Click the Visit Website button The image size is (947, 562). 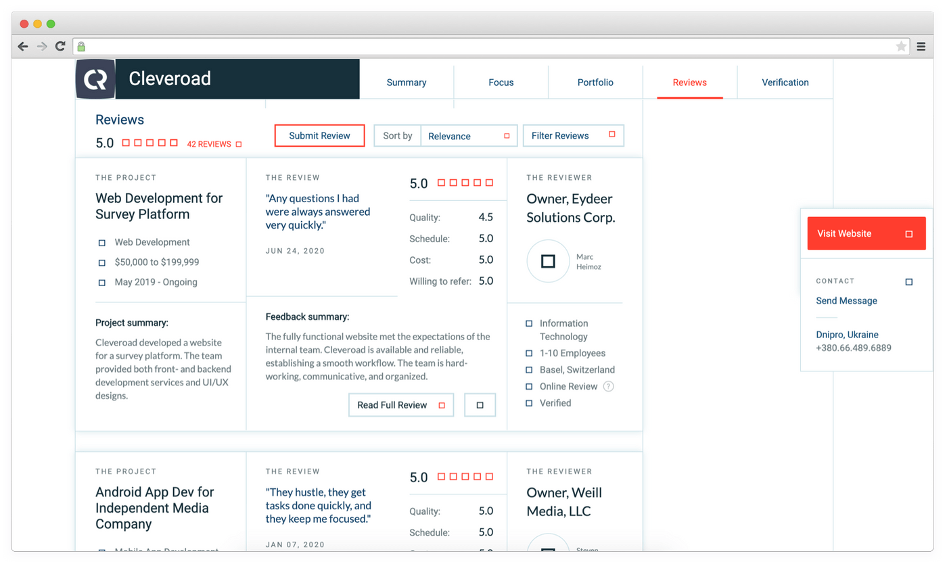point(867,233)
